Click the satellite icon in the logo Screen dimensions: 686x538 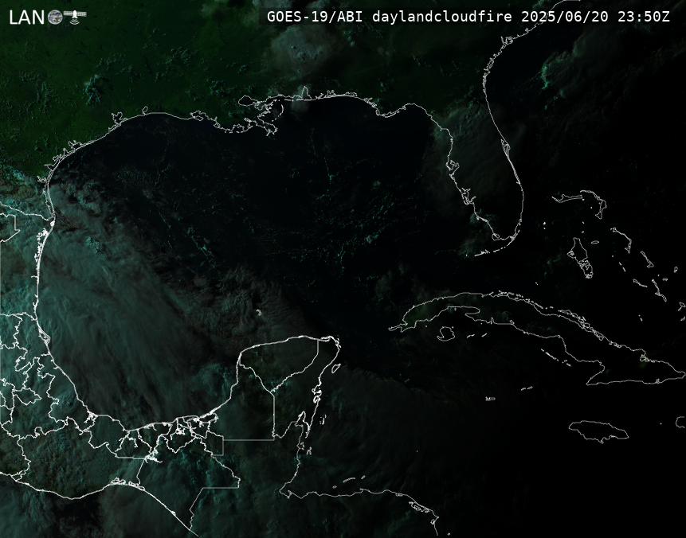[x=75, y=15]
